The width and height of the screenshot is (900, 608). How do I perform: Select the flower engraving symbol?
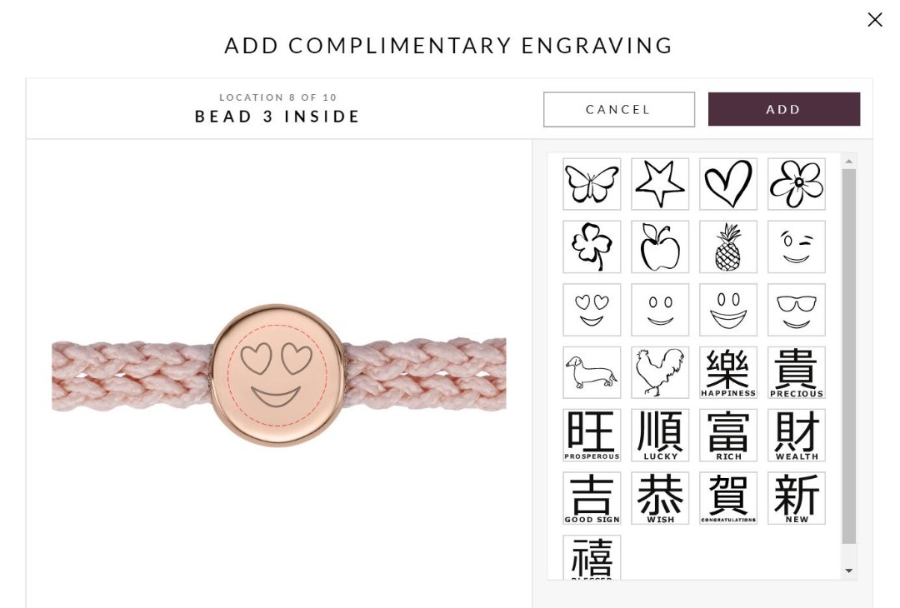pos(797,184)
